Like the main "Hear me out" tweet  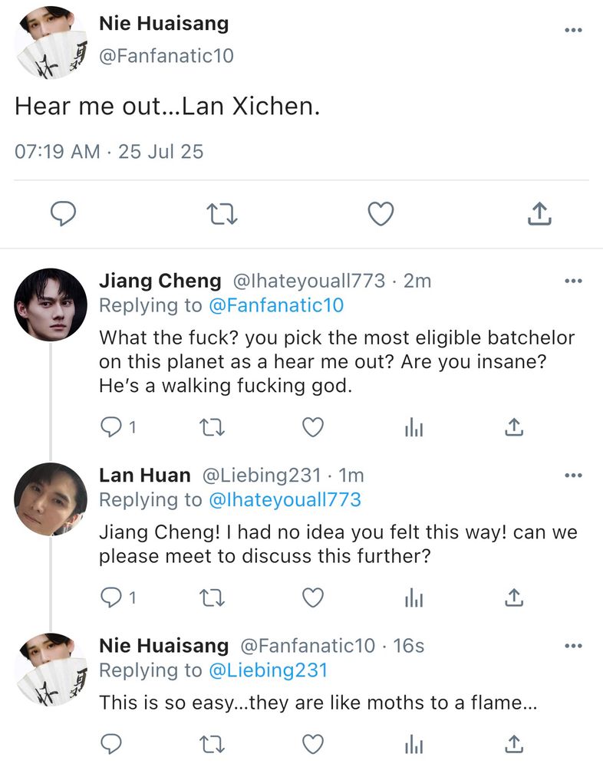381,214
